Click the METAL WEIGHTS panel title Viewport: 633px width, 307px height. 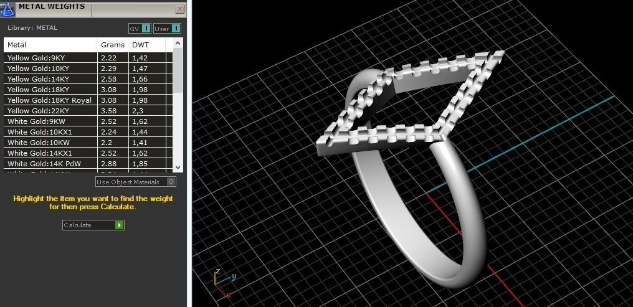(52, 6)
